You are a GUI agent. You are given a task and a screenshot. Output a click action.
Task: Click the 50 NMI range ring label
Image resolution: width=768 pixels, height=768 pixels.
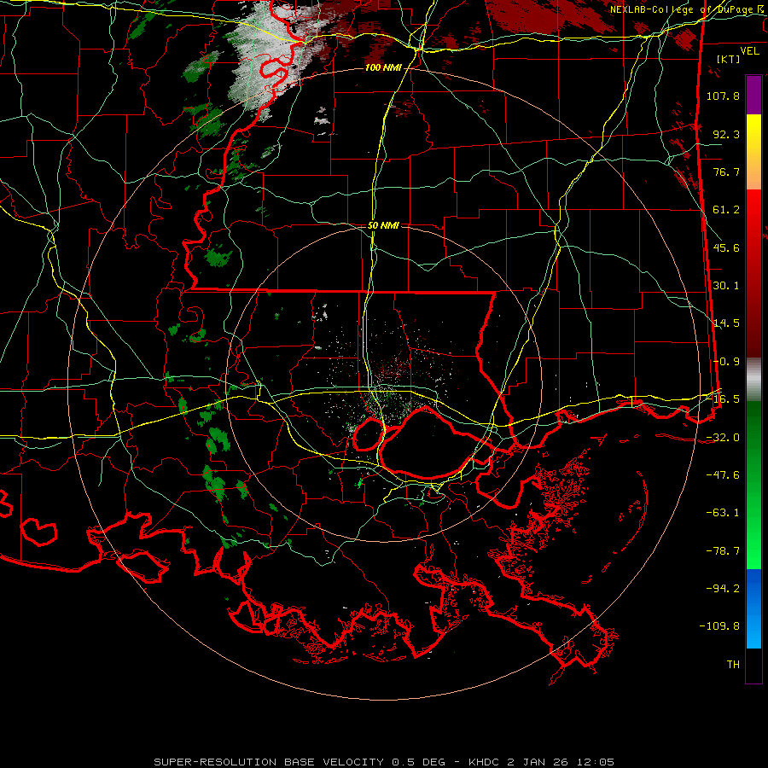(383, 226)
